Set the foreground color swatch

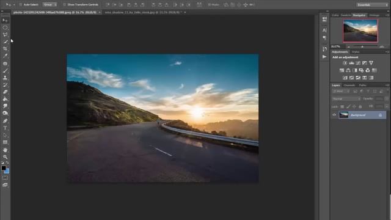(x=4, y=168)
